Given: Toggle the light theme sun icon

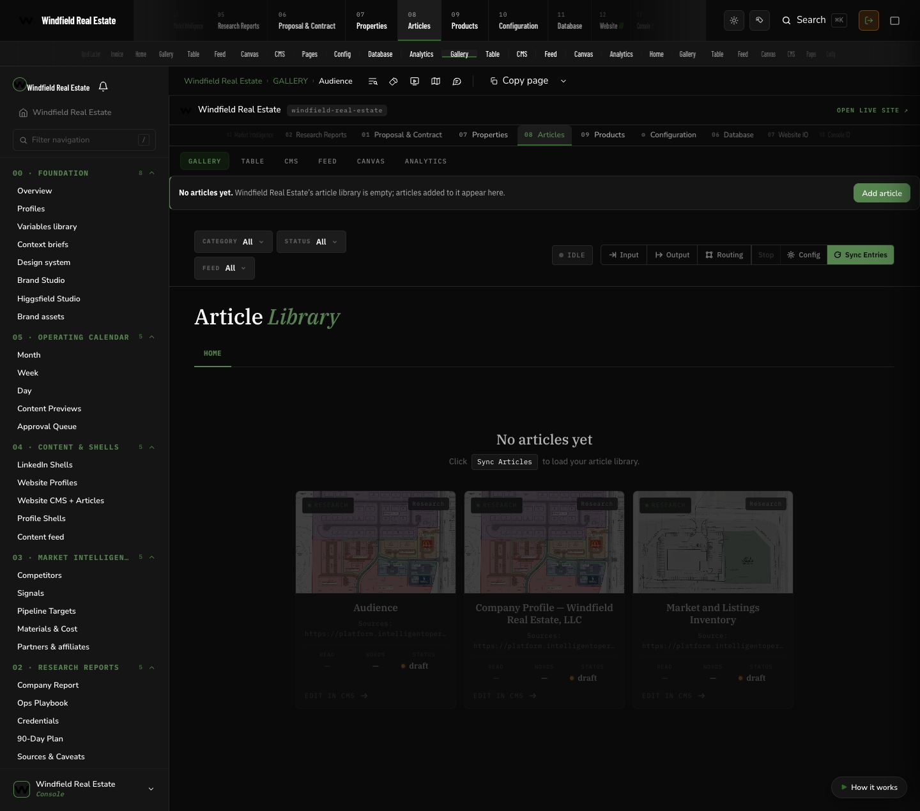Looking at the screenshot, I should pos(734,20).
